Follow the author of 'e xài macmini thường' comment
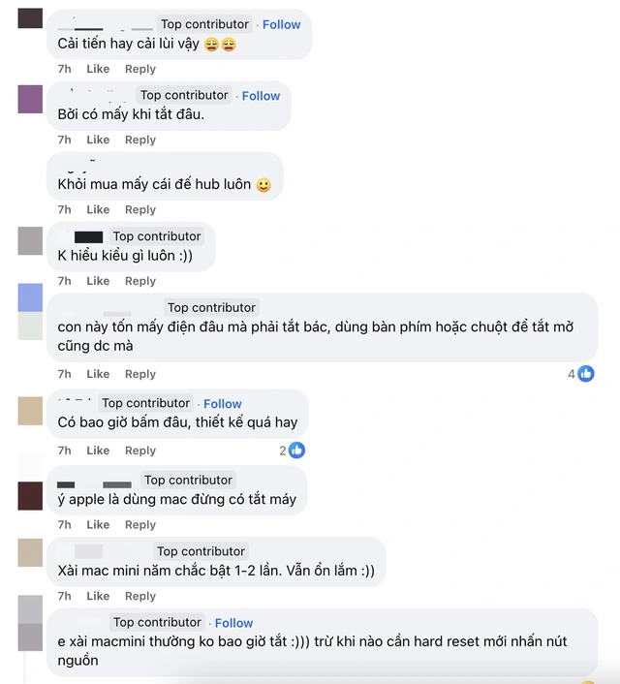Viewport: 620px width, 684px height. [x=233, y=623]
